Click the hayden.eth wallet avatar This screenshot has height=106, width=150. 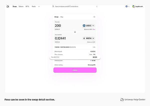(x=133, y=6)
